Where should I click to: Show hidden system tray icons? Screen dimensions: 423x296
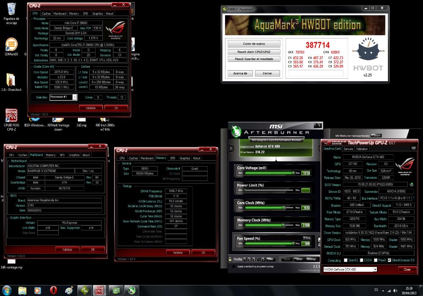point(383,291)
